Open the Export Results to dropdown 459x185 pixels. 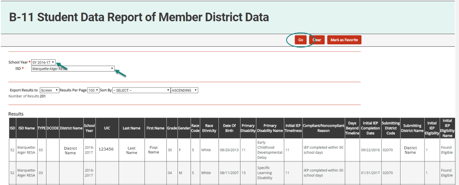[x=49, y=90]
